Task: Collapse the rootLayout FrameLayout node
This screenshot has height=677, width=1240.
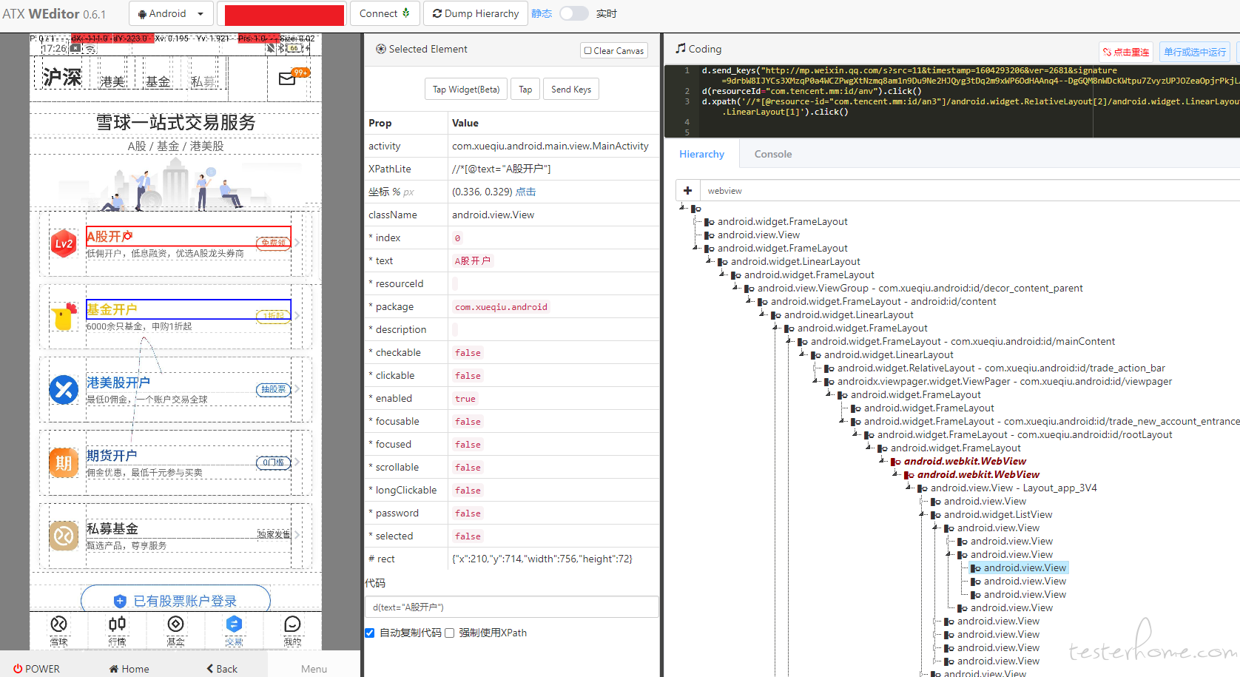Action: 856,434
